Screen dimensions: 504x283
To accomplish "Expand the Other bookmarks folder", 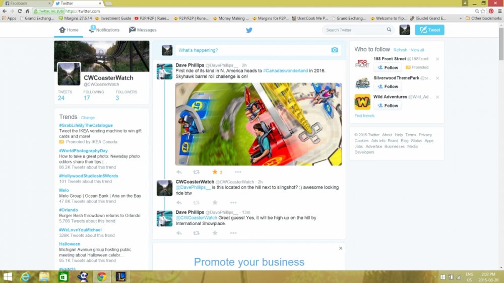I will (484, 18).
